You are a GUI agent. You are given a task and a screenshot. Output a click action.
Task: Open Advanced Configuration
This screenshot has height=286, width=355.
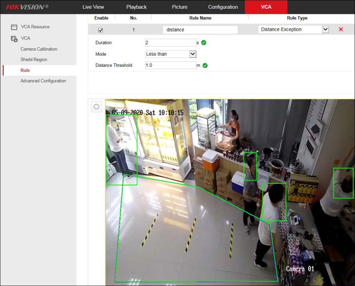[43, 81]
